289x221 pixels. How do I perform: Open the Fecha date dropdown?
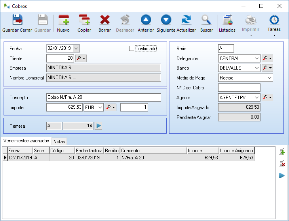click(76, 48)
